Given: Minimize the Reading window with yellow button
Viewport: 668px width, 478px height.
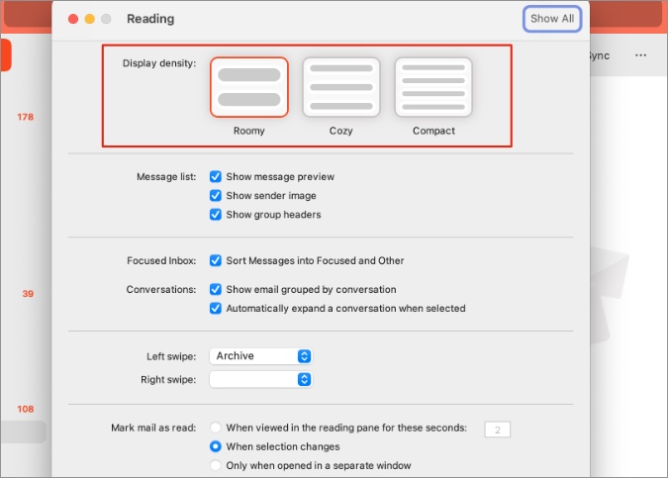Looking at the screenshot, I should click(89, 19).
